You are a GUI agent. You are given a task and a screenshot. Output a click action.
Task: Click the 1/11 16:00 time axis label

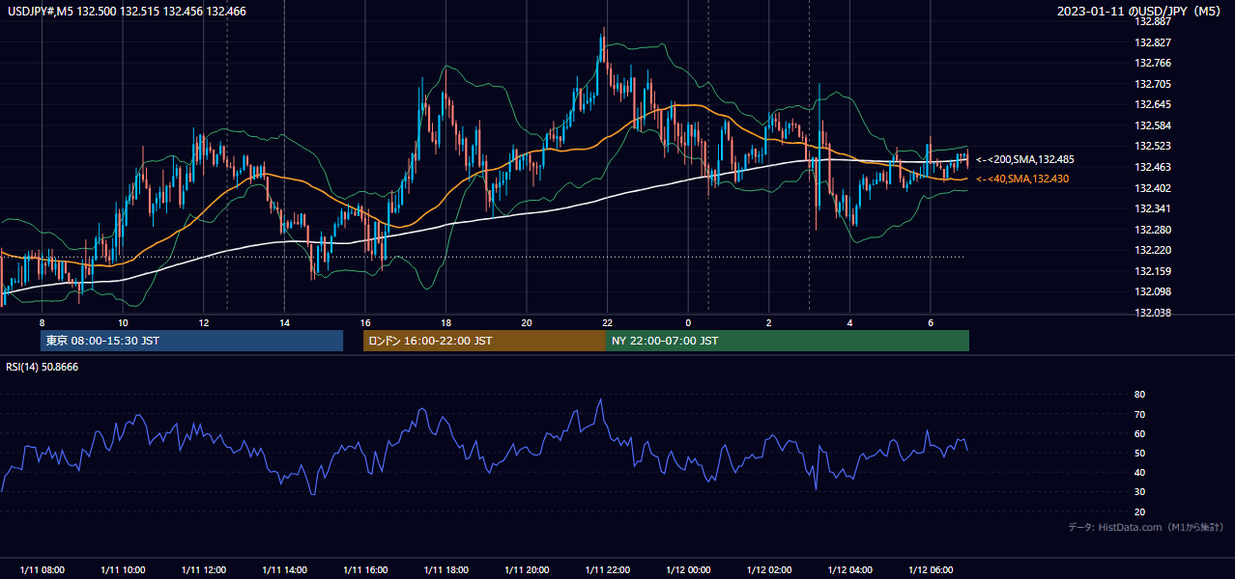(364, 570)
